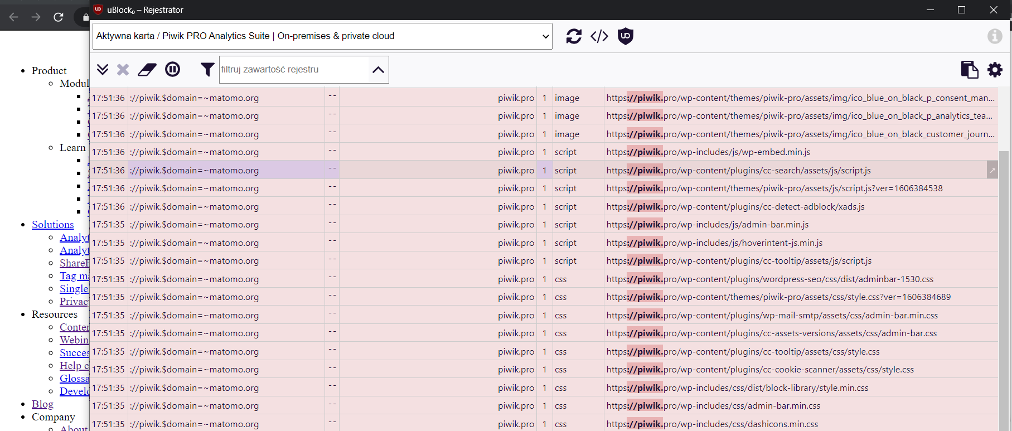Open the active tab selector dropdown
1012x431 pixels.
[x=322, y=36]
